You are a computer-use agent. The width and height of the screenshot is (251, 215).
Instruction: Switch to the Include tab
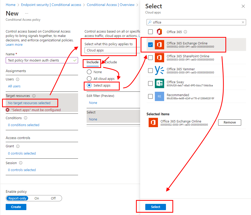click(93, 62)
